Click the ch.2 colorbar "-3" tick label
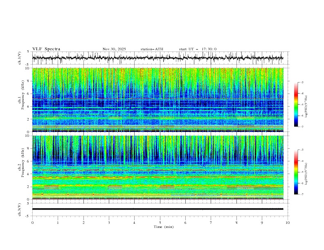 pyautogui.click(x=302, y=150)
